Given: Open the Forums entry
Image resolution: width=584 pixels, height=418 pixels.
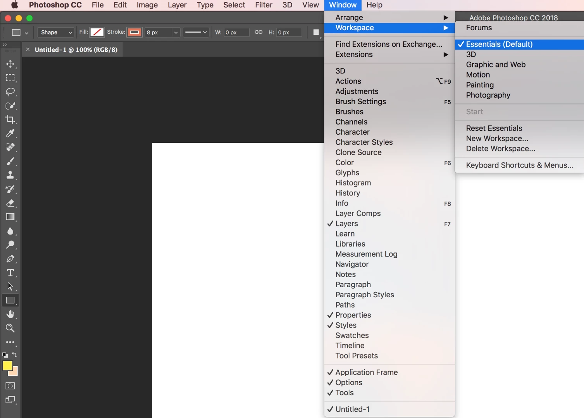Looking at the screenshot, I should 519,28.
